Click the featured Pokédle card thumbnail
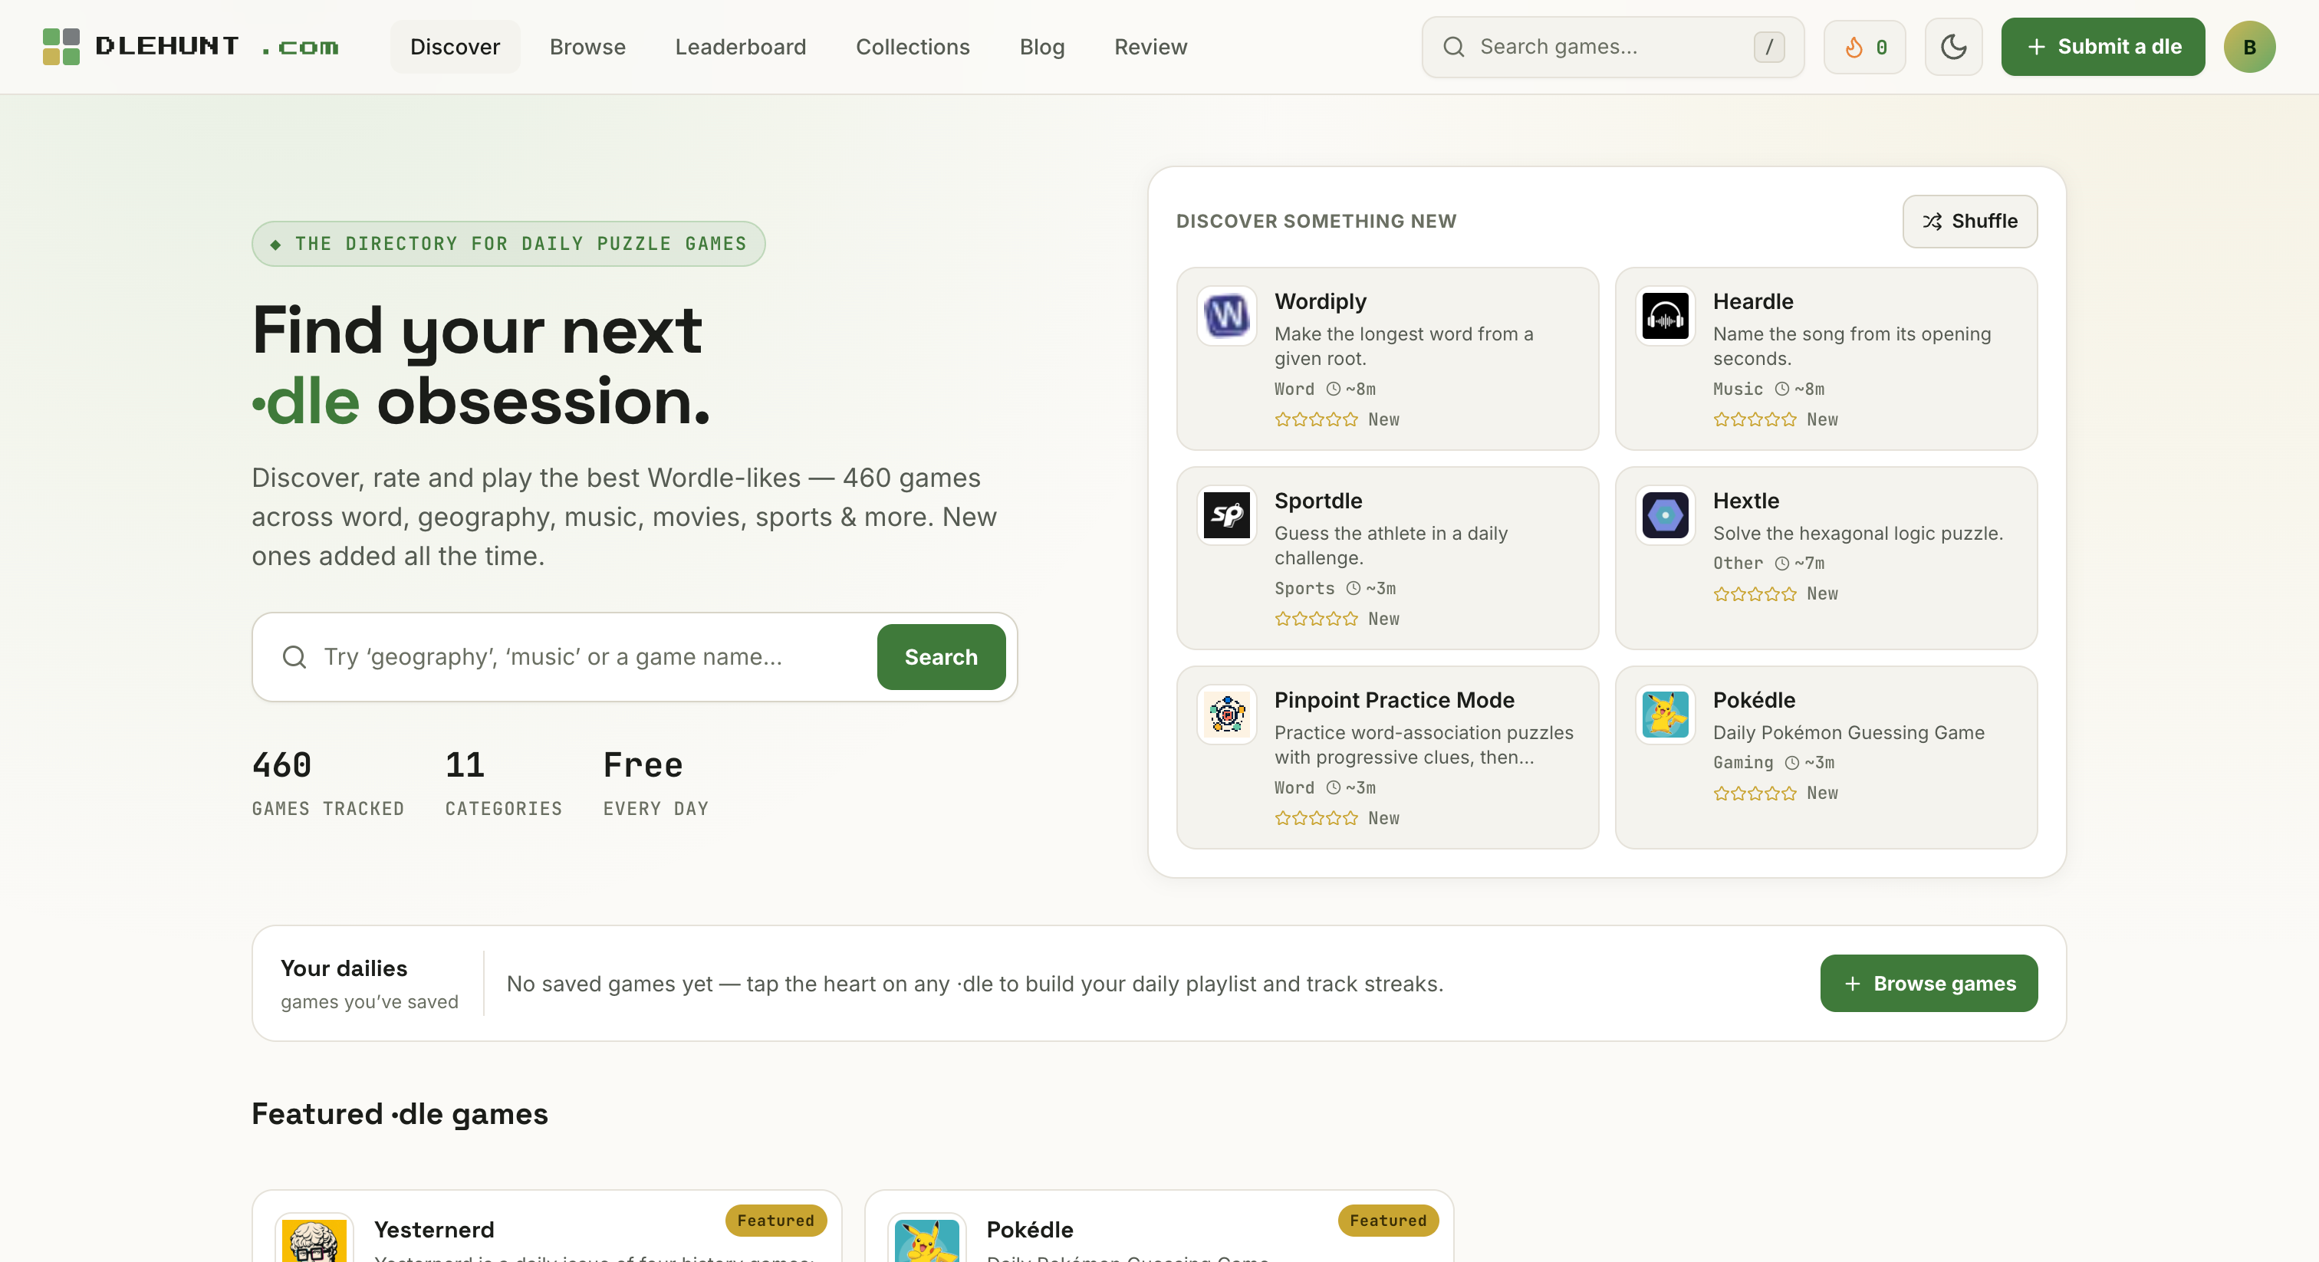This screenshot has height=1262, width=2319. (x=926, y=1238)
